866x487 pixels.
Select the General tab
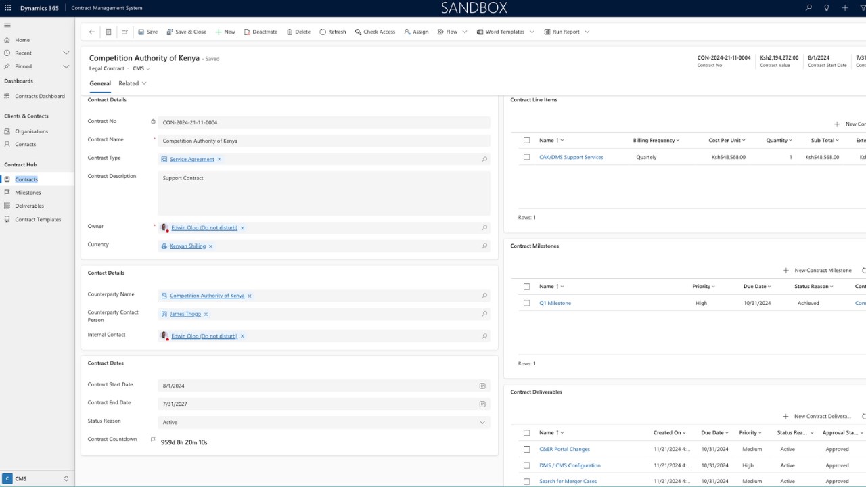click(x=100, y=83)
